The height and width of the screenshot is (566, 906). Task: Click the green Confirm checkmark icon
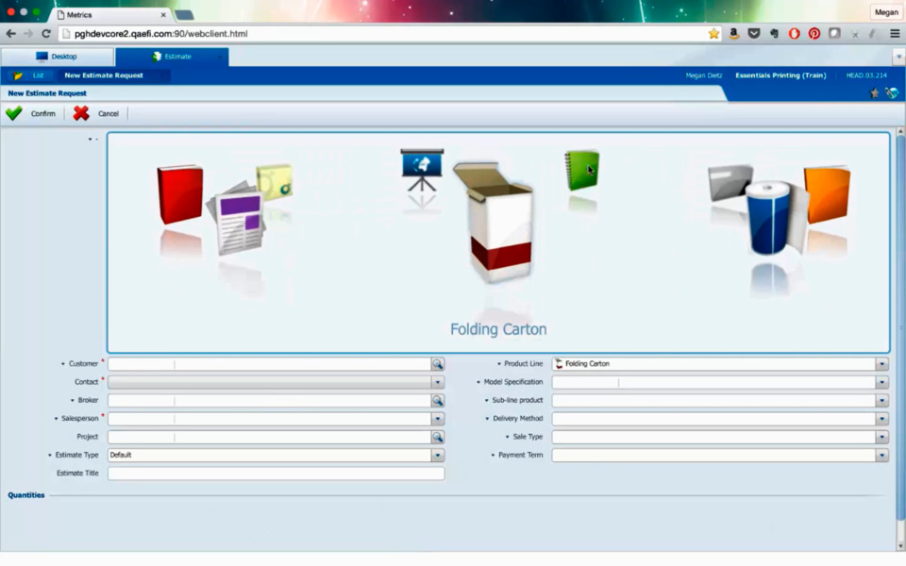click(x=14, y=113)
